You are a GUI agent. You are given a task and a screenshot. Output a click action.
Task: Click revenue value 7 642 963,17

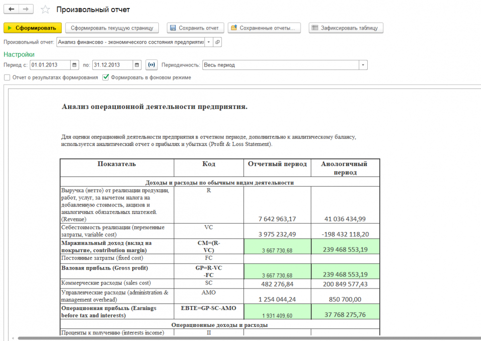point(277,219)
